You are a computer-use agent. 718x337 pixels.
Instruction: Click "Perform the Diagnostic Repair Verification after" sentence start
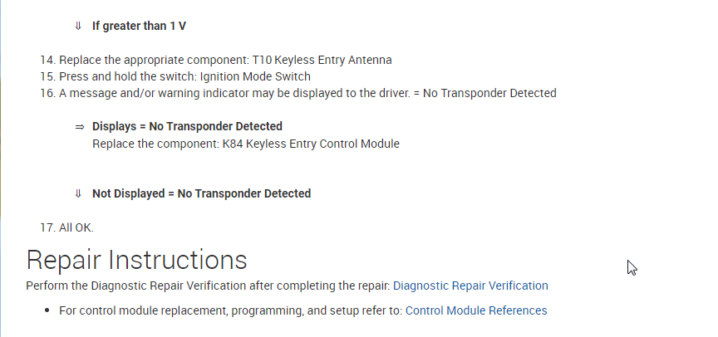coord(125,286)
